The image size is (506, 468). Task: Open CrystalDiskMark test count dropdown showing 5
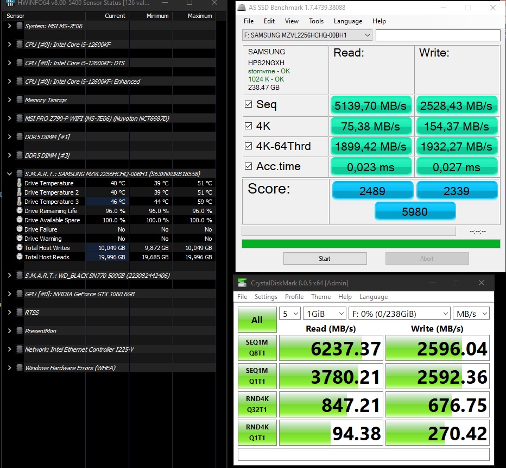click(290, 314)
